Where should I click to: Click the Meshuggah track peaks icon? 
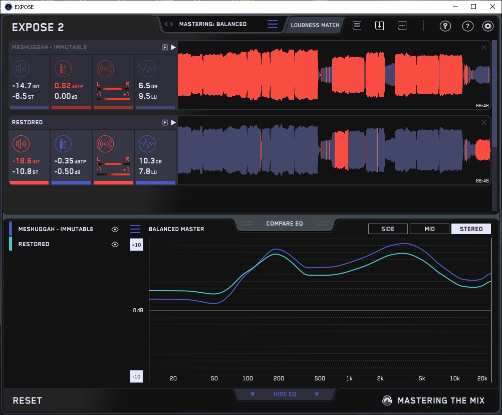pyautogui.click(x=63, y=69)
